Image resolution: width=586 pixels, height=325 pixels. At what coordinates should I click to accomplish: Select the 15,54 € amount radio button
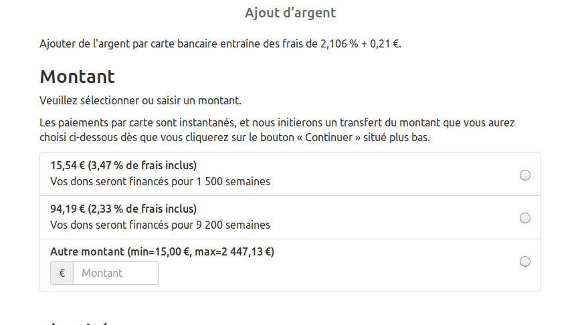tap(525, 175)
